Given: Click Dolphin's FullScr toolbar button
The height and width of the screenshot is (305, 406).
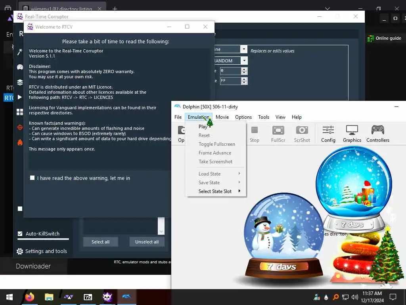Looking at the screenshot, I should click(x=278, y=134).
